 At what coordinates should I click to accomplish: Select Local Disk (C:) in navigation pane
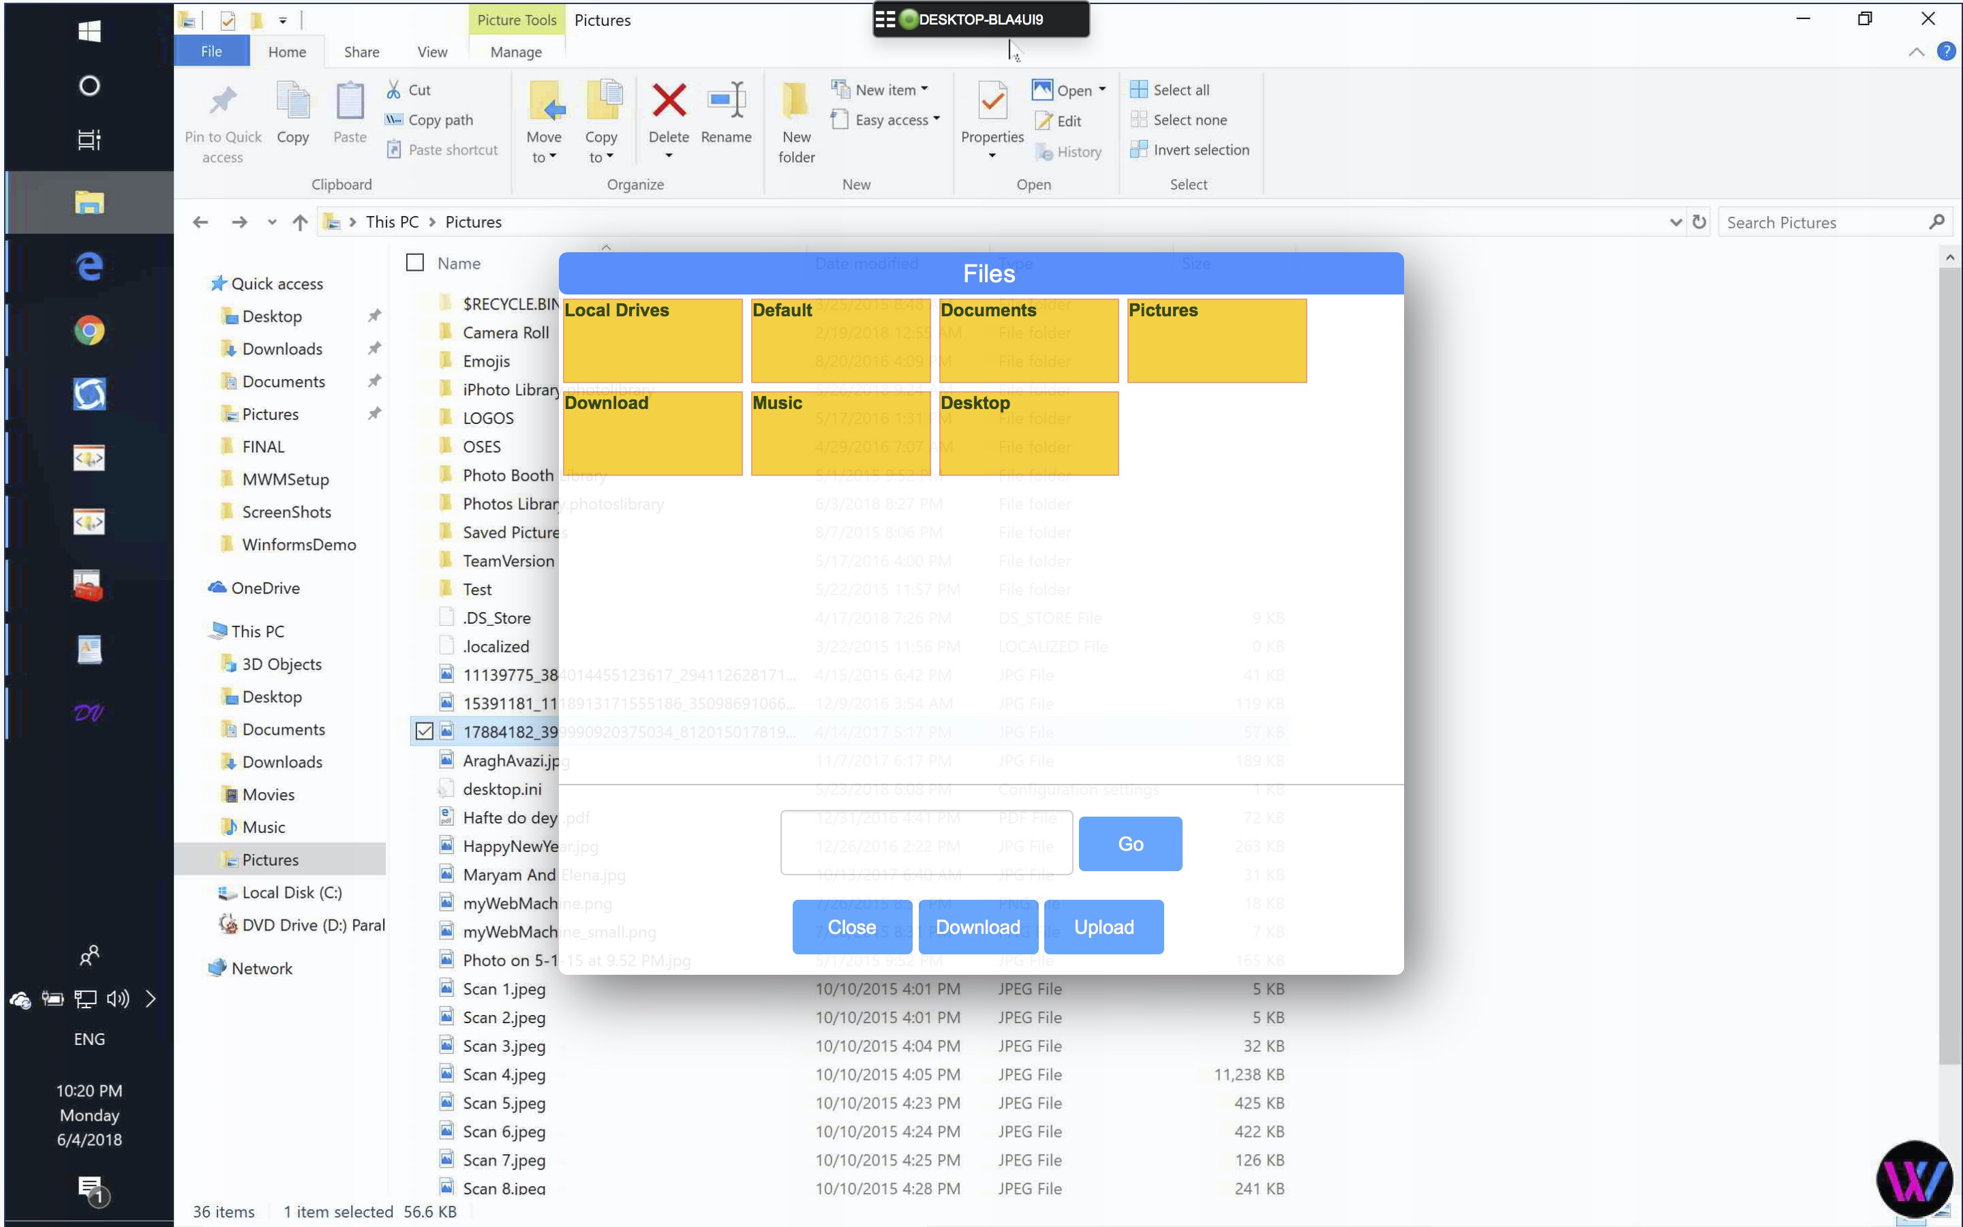point(291,892)
